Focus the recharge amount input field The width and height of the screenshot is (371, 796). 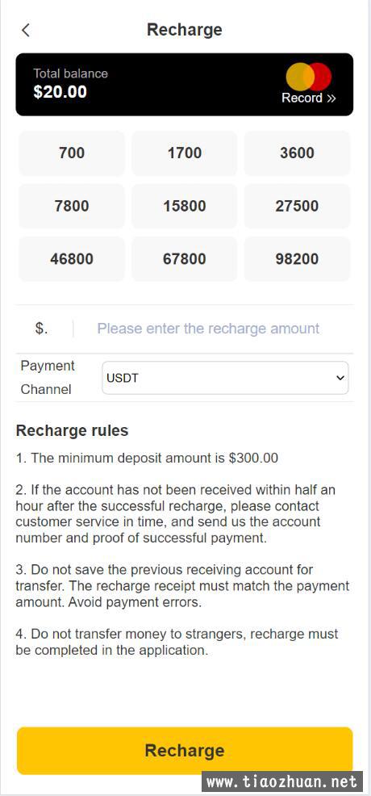tap(213, 329)
